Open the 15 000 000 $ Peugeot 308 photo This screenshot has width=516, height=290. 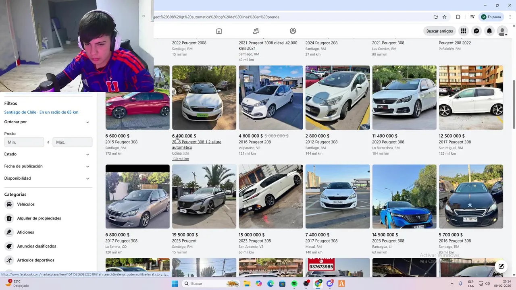[x=270, y=197]
